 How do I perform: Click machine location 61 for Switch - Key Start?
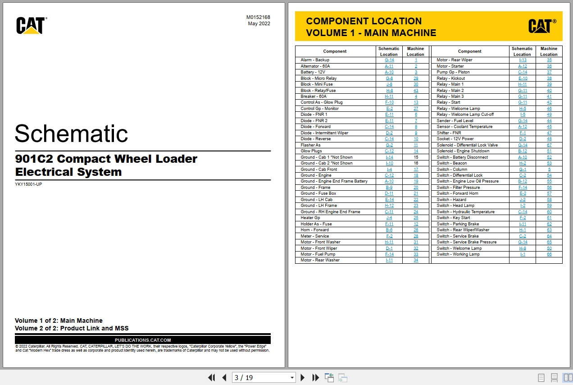(x=549, y=218)
